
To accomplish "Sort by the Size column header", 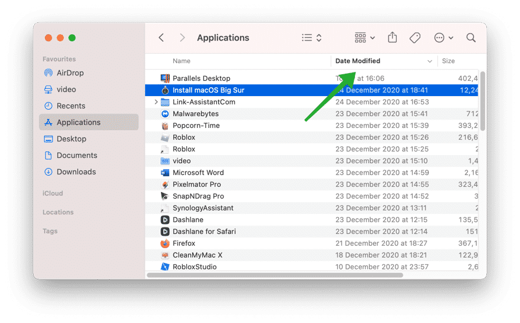I will (x=448, y=61).
